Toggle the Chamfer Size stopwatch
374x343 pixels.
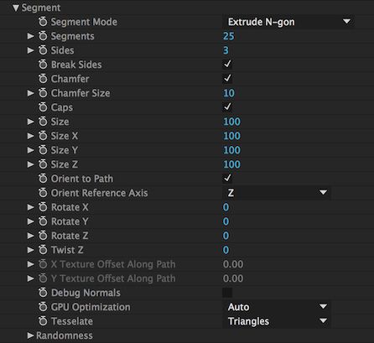(43, 93)
